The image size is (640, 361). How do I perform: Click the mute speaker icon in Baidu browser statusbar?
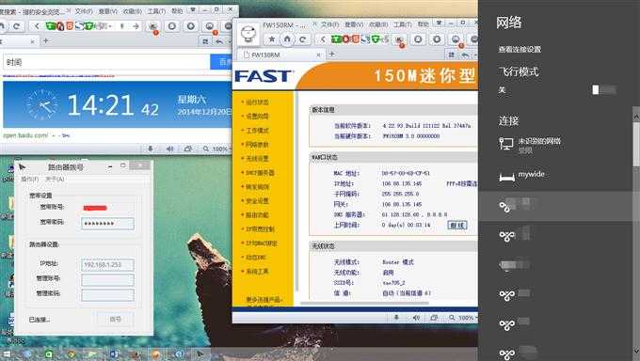coord(169,149)
